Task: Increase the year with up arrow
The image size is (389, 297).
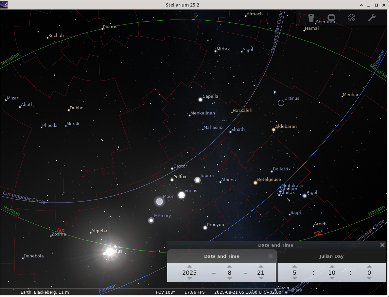Action: tap(189, 267)
